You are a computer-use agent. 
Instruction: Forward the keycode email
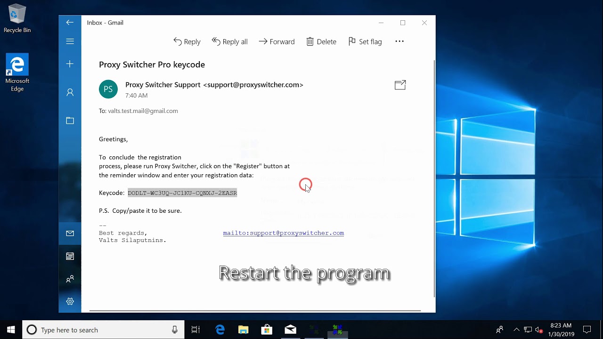point(277,41)
